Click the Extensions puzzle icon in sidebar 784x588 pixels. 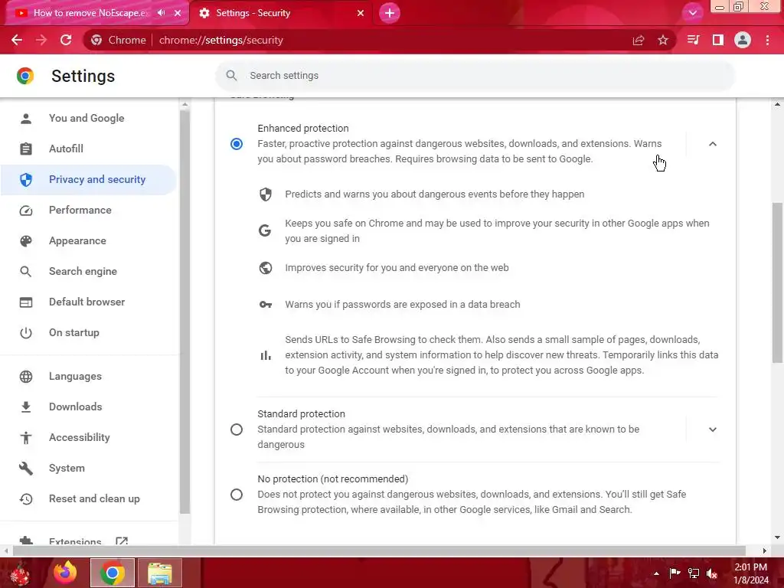point(26,541)
